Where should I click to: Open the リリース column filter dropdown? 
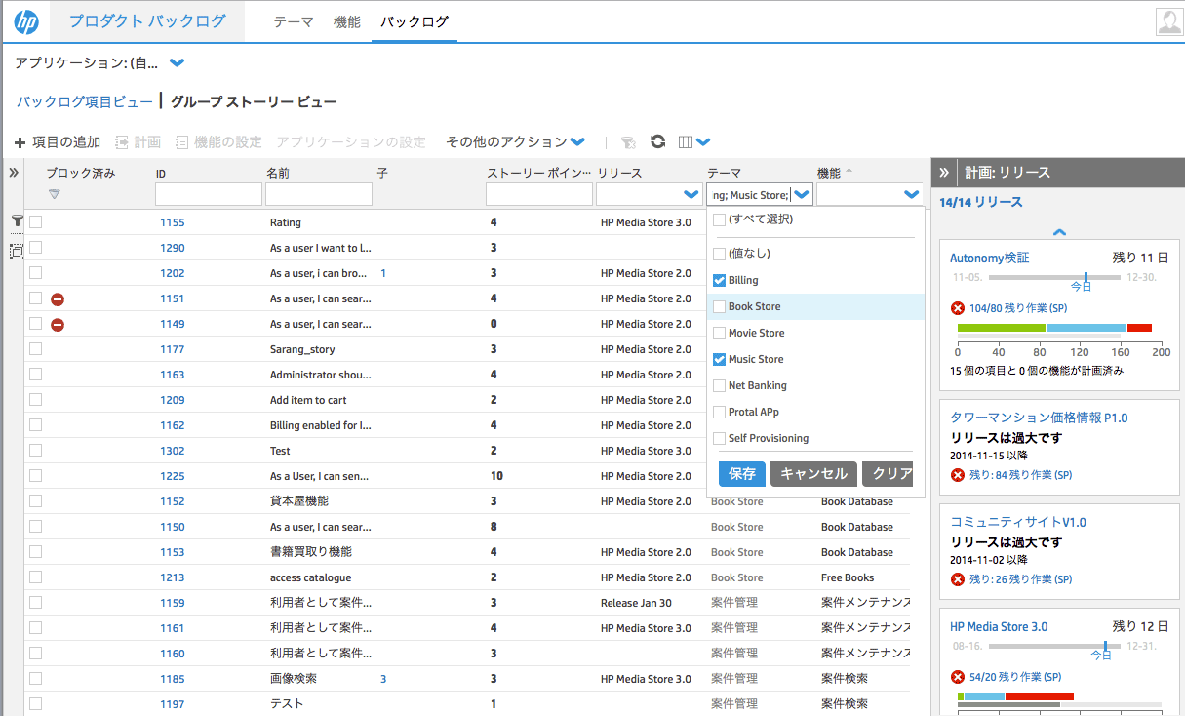pos(691,194)
